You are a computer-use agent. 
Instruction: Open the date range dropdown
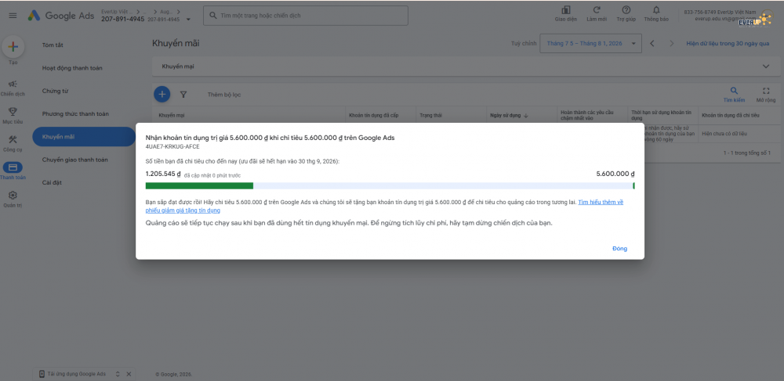(x=590, y=43)
